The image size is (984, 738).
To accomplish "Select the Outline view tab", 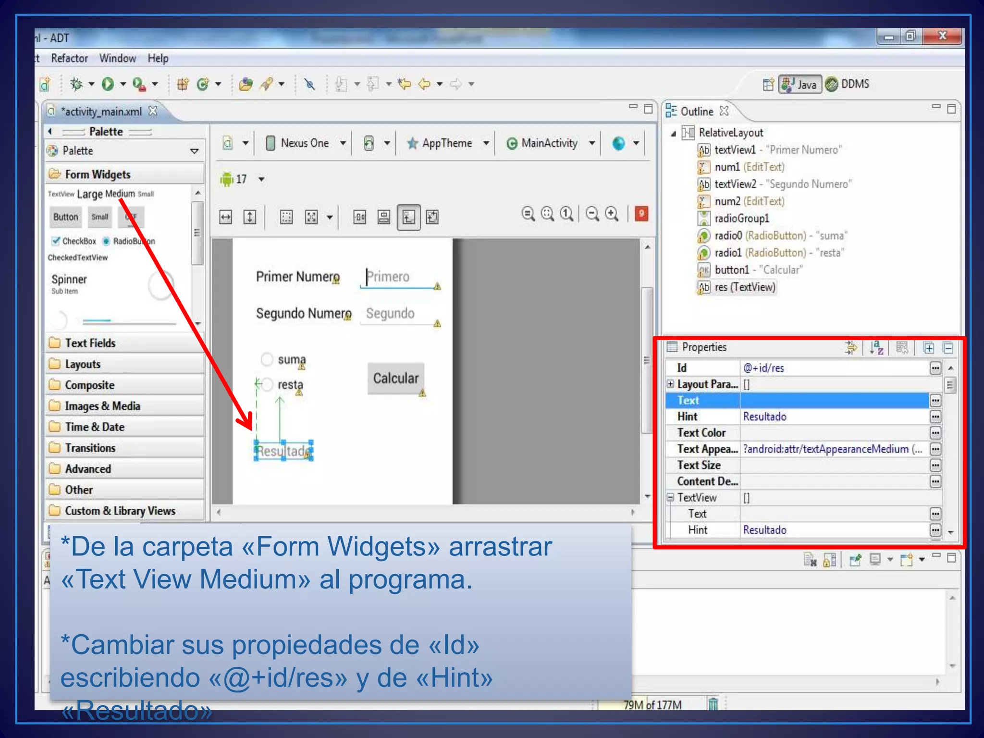I will (697, 111).
